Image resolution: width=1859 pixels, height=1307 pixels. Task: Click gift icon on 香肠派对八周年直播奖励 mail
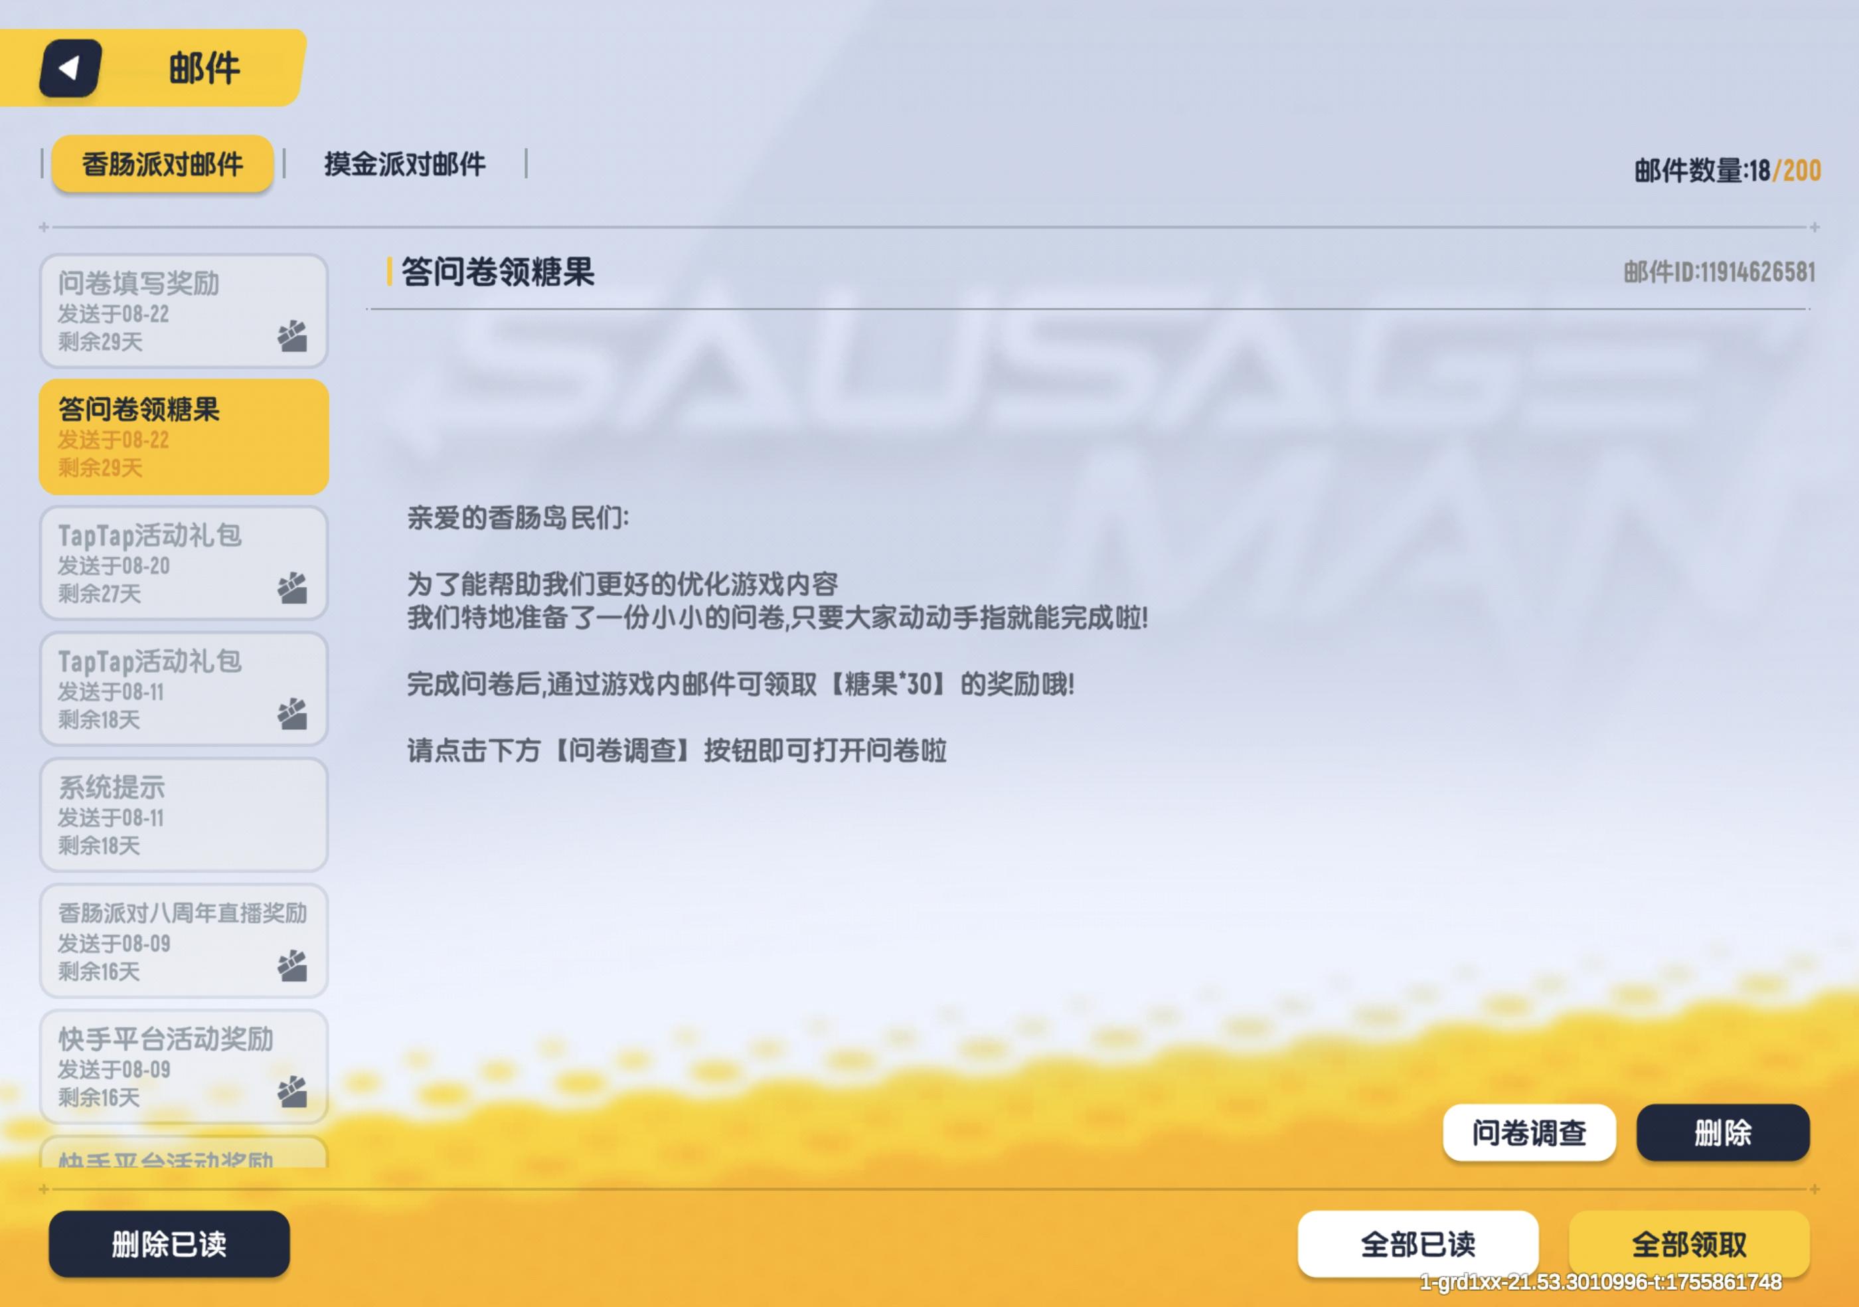click(x=292, y=965)
